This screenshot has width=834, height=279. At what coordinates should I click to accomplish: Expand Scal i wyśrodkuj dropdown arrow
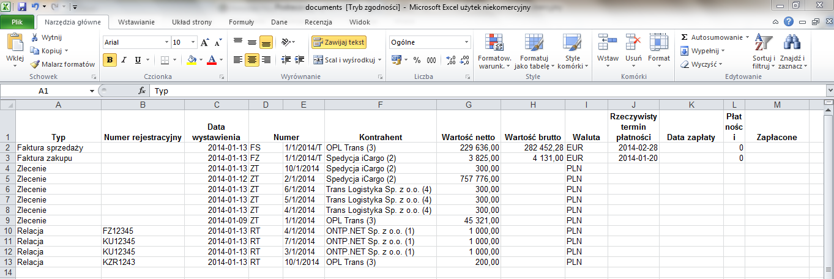click(379, 60)
